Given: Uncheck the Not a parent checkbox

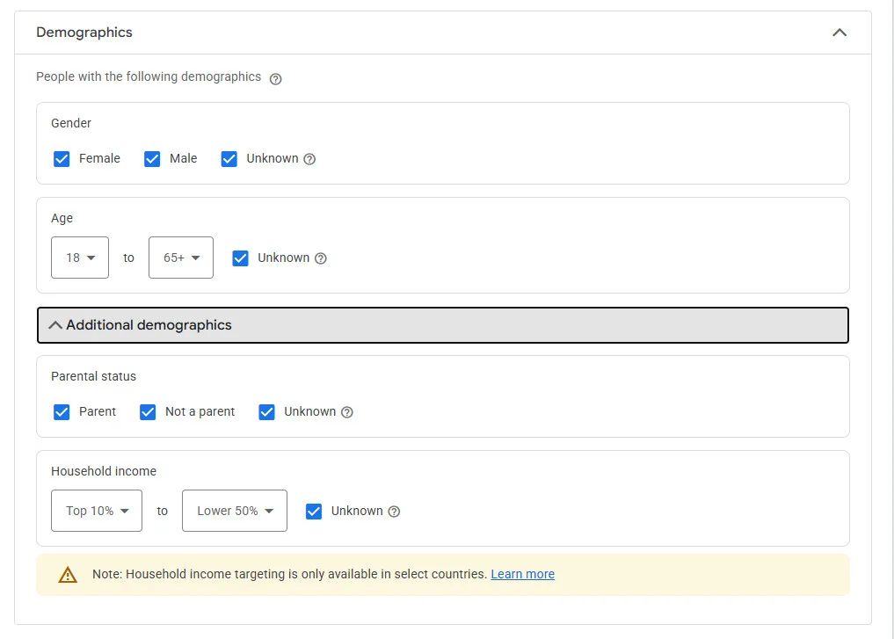Looking at the screenshot, I should 148,412.
